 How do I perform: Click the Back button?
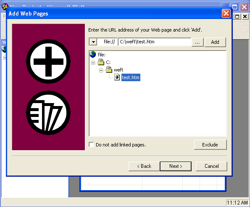coord(144,166)
